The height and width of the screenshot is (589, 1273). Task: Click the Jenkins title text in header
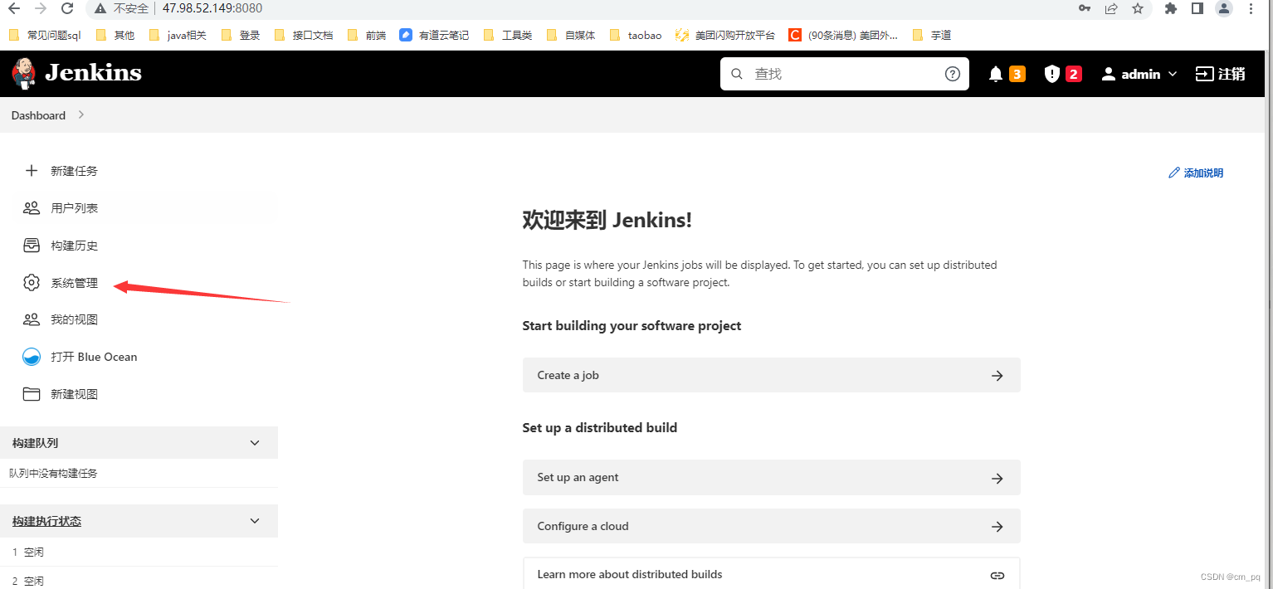(x=93, y=73)
